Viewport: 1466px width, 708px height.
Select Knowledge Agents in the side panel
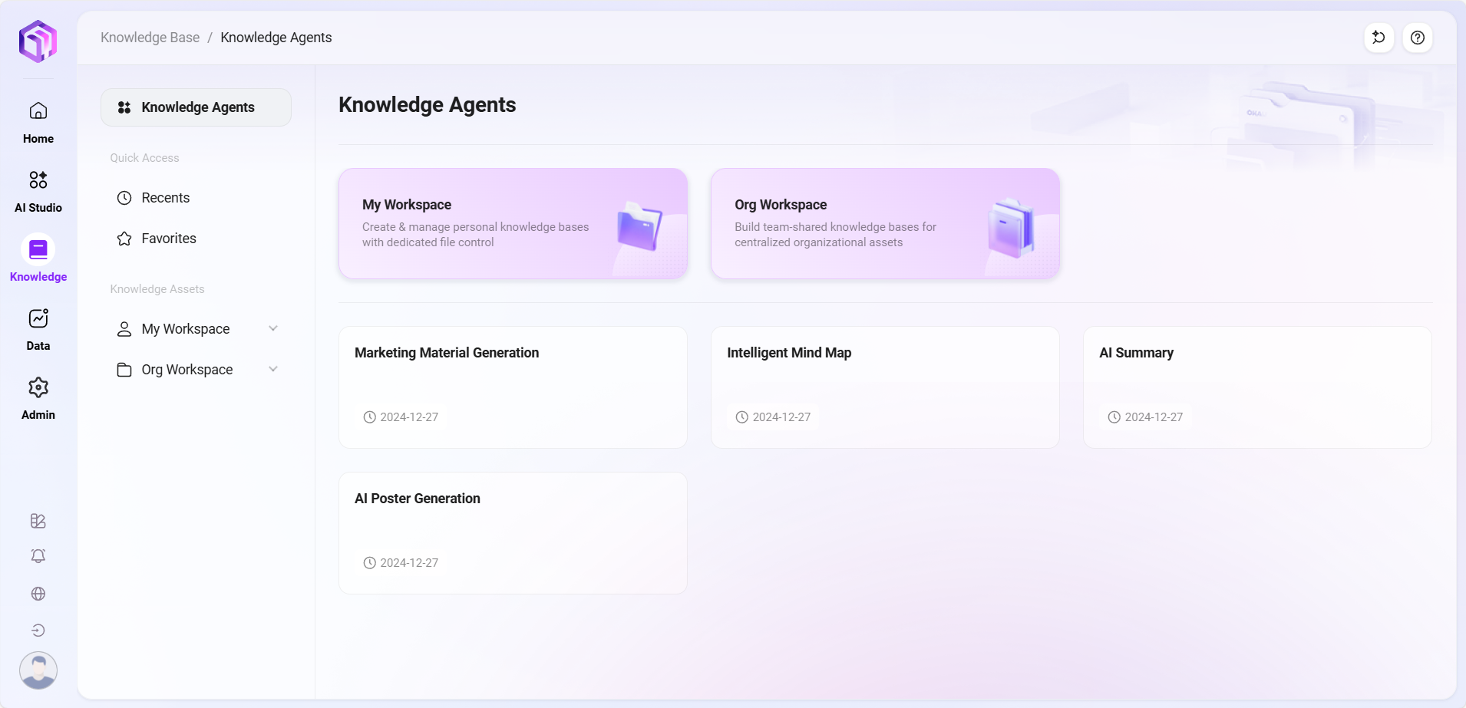(196, 107)
